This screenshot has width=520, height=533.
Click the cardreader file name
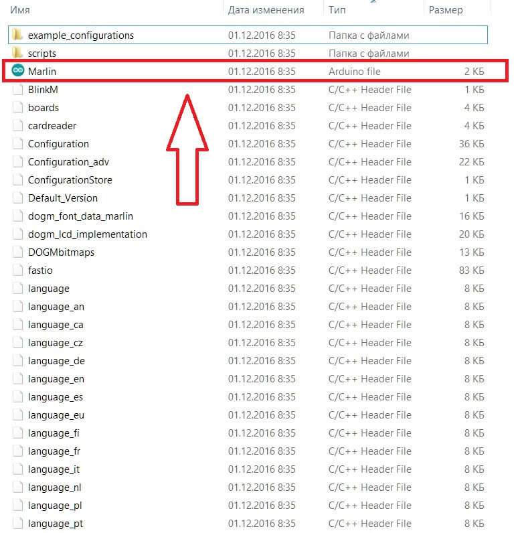pos(52,126)
